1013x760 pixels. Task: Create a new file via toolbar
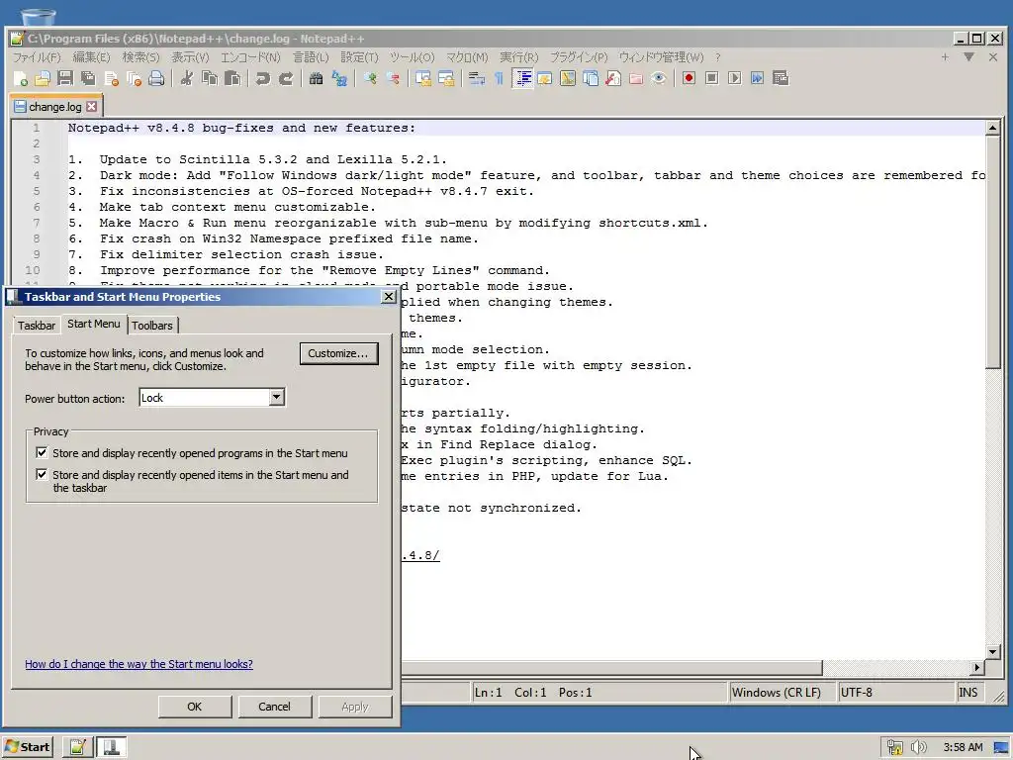(20, 79)
